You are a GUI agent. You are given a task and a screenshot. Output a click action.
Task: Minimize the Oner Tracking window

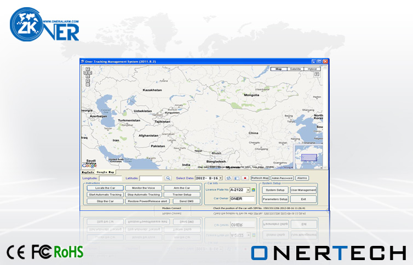tap(314, 61)
